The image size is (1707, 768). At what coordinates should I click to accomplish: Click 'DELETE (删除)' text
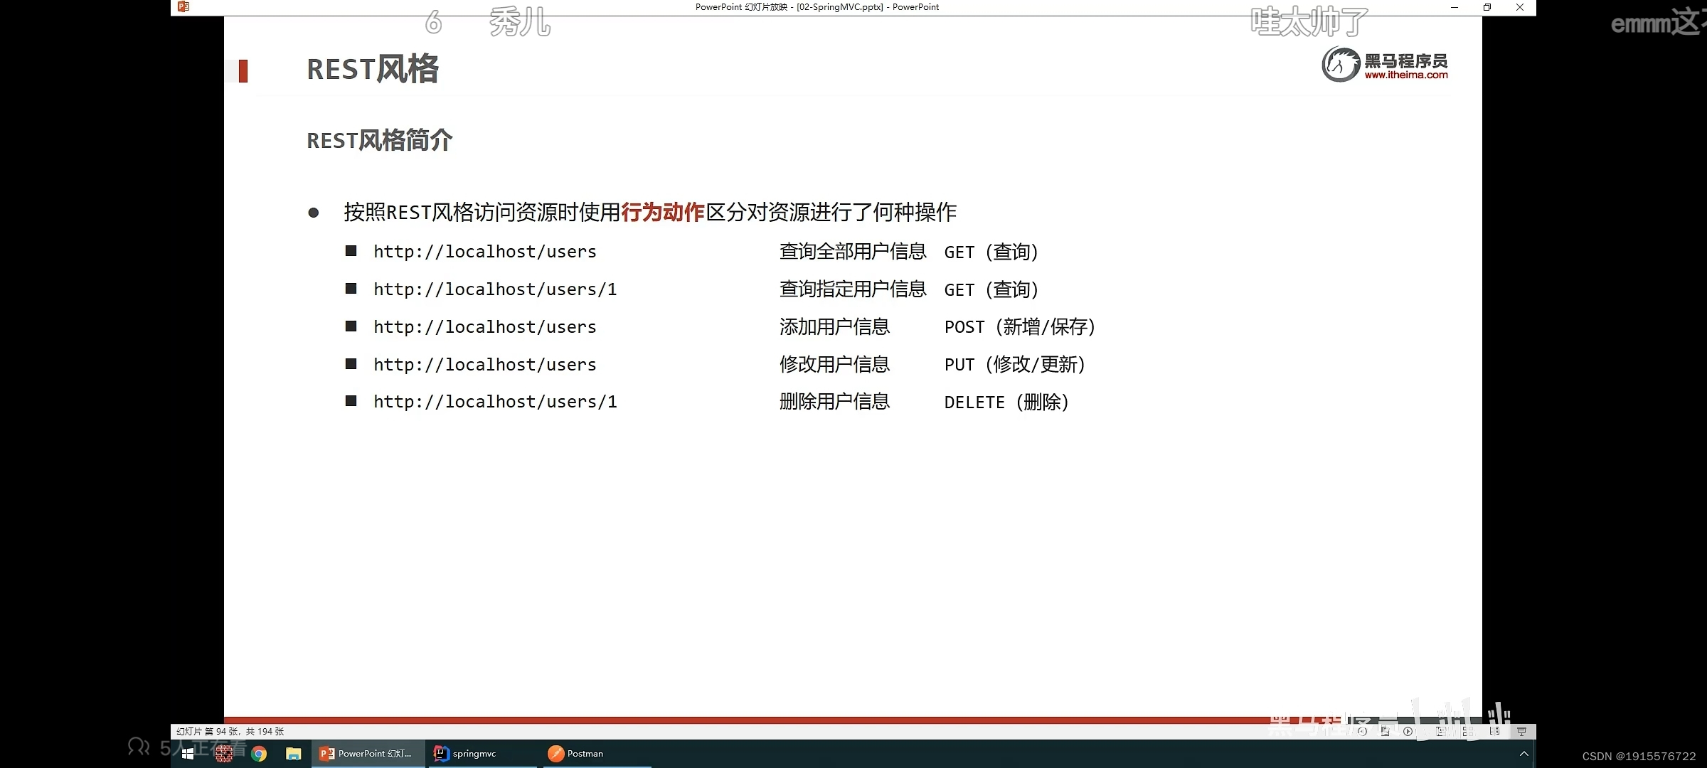[x=1006, y=402]
